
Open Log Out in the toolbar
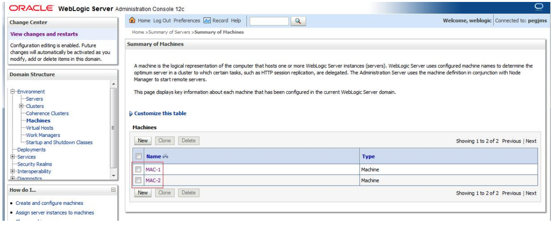(x=162, y=20)
